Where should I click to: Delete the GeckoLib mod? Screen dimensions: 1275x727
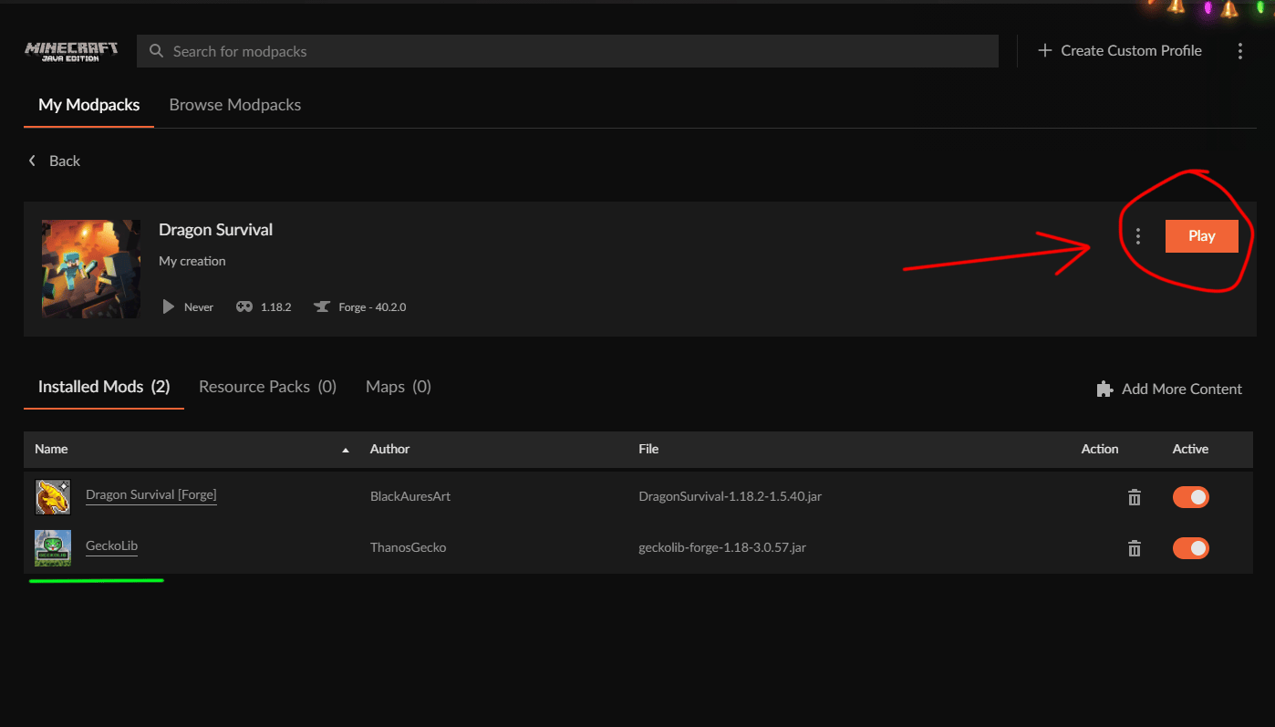click(x=1135, y=548)
